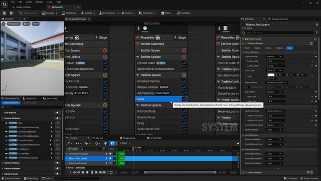Add a User Exposed parameter plus button
Image resolution: width=321 pixels, height=181 pixels.
(x=57, y=113)
